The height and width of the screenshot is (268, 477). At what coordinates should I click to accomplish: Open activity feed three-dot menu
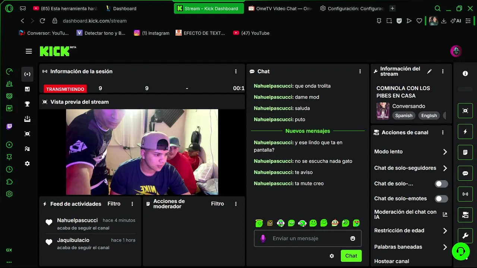coord(132,204)
